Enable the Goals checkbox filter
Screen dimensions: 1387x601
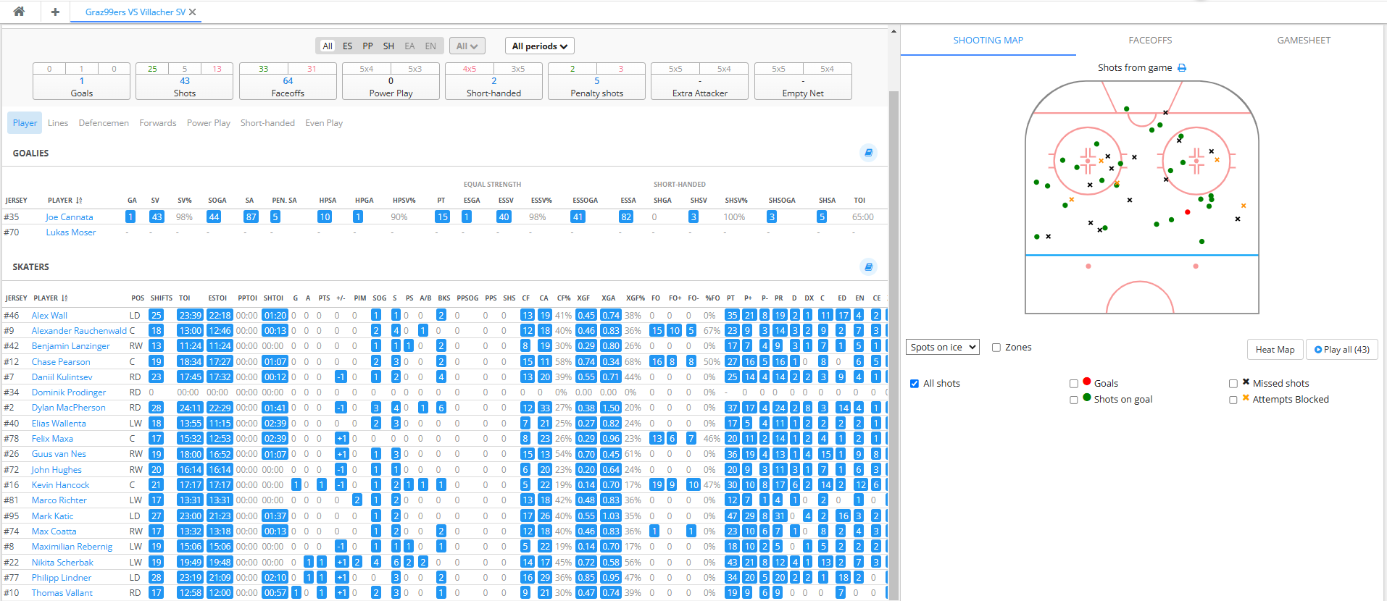pos(1074,384)
